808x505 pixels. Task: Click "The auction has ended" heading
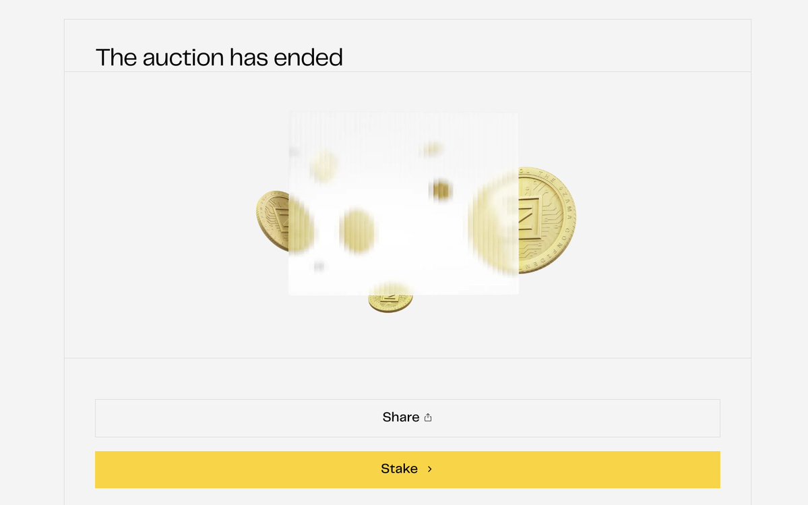(219, 57)
